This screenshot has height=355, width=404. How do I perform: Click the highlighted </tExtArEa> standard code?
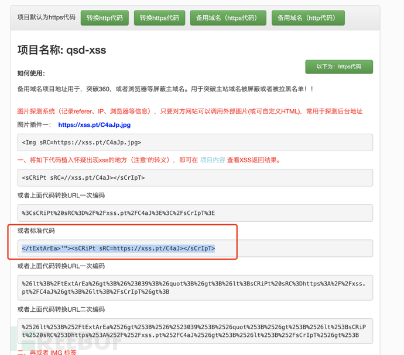point(118,248)
